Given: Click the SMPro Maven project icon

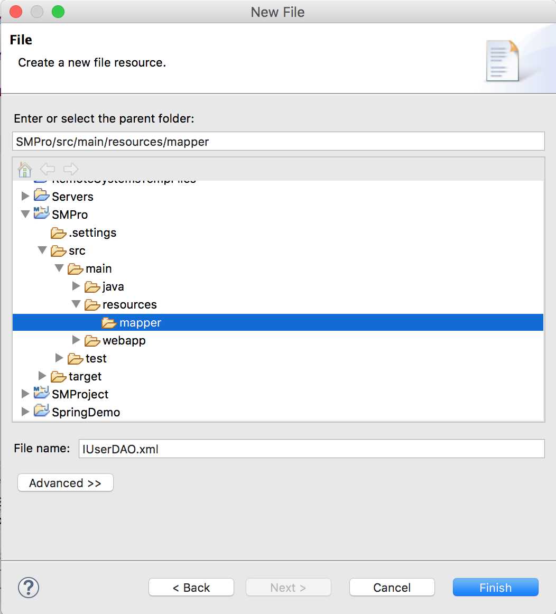Looking at the screenshot, I should tap(42, 215).
